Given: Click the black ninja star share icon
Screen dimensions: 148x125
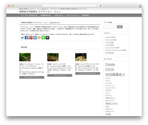Looking at the screenshot, I should pos(47,38).
